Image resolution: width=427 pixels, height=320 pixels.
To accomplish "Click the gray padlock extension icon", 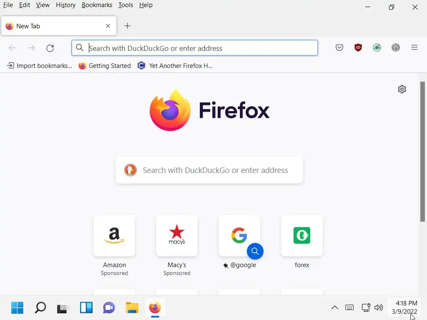I will (396, 48).
